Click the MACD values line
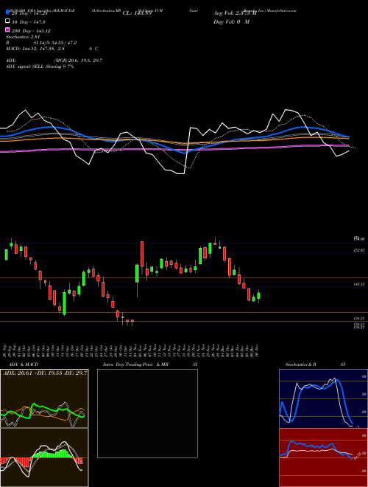This screenshot has width=368, height=487. (x=52, y=49)
